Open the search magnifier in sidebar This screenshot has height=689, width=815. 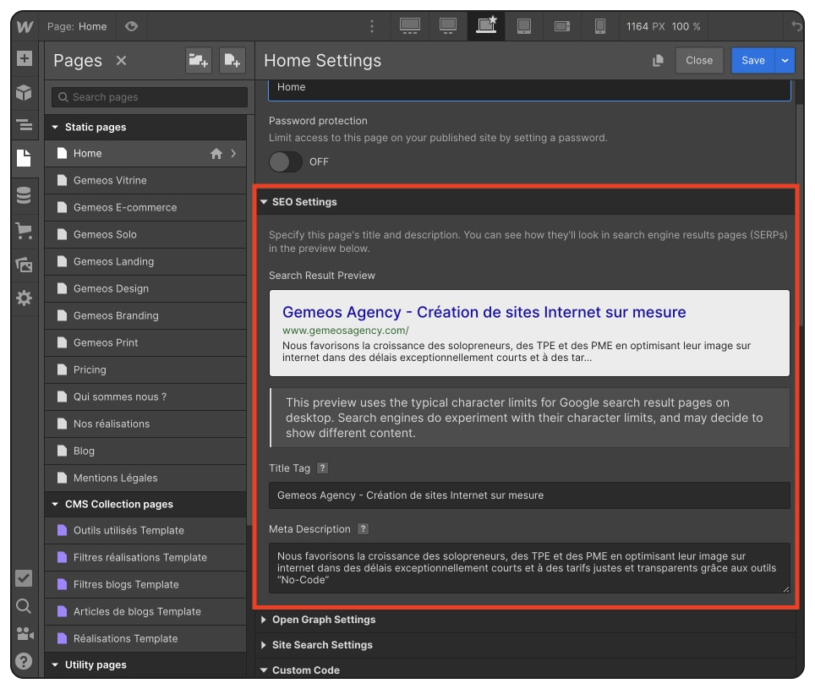coord(24,606)
